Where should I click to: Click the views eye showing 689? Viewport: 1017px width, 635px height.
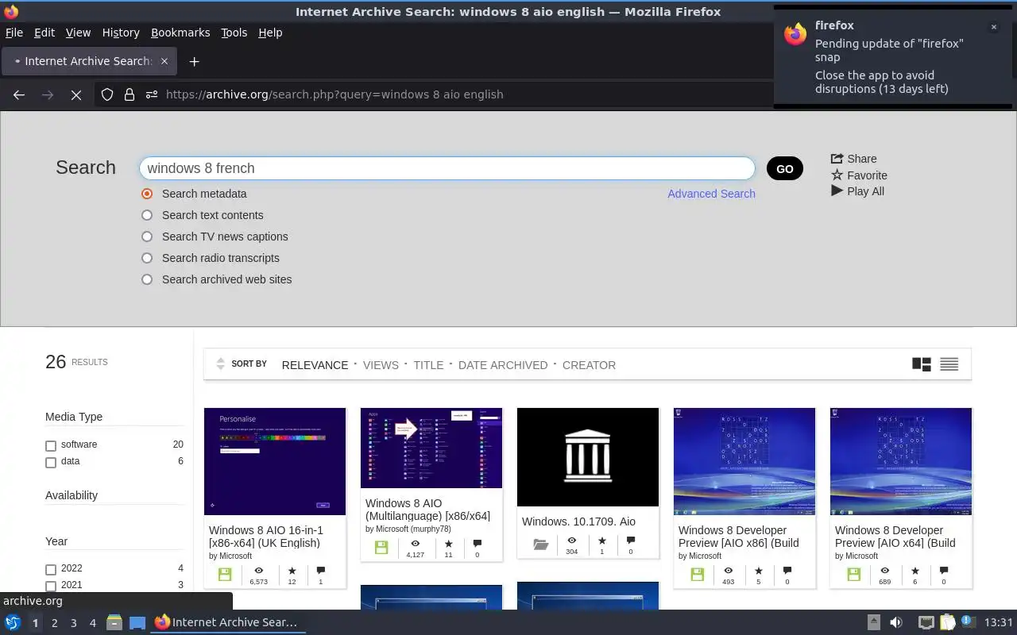pyautogui.click(x=884, y=571)
